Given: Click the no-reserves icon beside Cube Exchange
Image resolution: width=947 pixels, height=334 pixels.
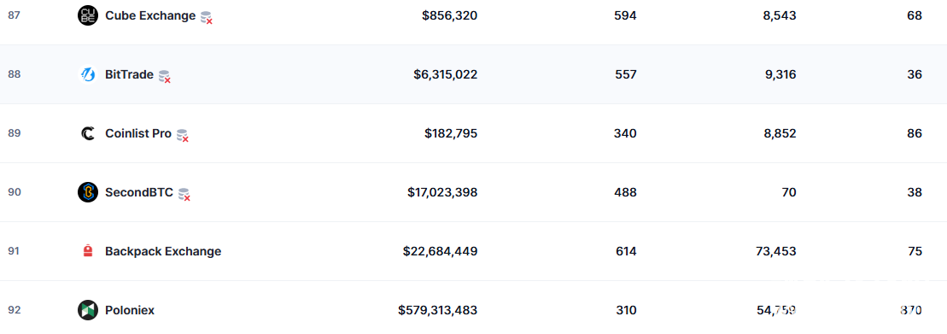Looking at the screenshot, I should 207,18.
